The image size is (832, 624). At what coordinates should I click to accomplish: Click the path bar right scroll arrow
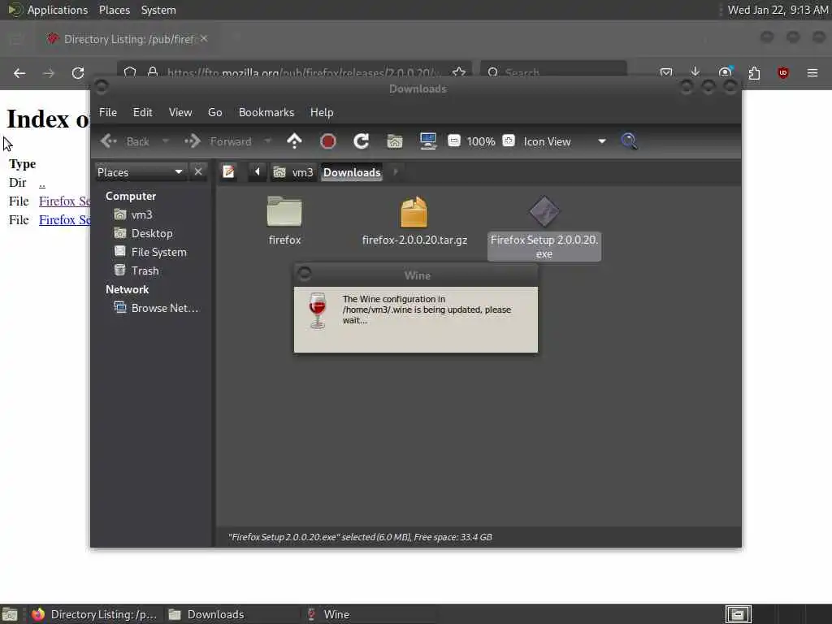coord(396,172)
